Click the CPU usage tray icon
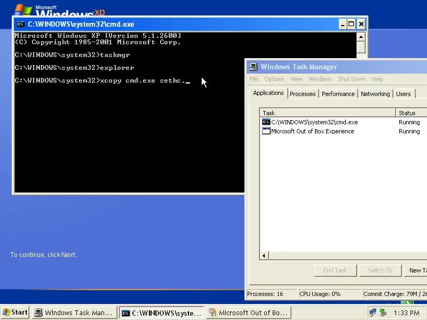 pyautogui.click(x=383, y=313)
